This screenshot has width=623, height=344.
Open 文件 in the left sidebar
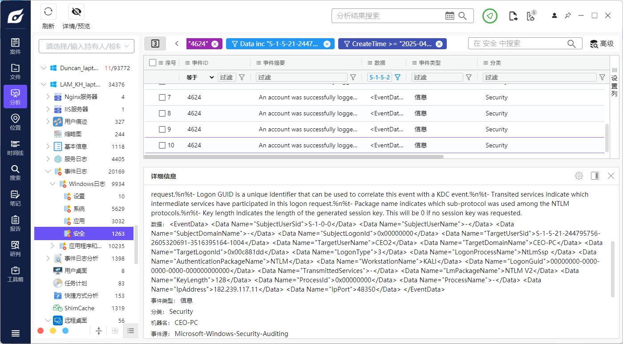tap(15, 71)
